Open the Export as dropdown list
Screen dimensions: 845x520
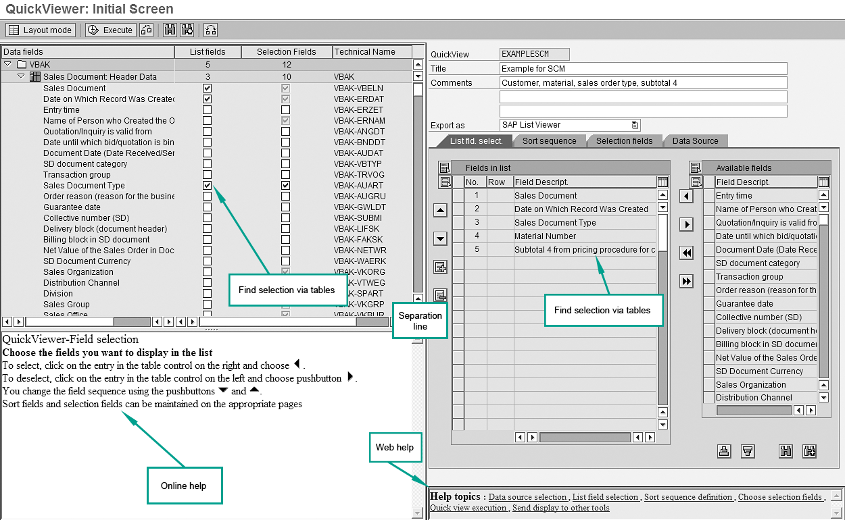(x=635, y=125)
